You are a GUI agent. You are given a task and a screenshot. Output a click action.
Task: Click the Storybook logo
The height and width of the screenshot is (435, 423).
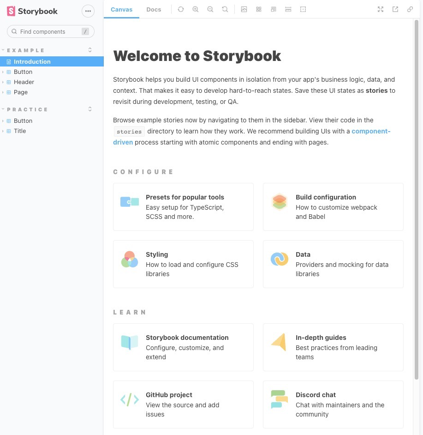(32, 11)
